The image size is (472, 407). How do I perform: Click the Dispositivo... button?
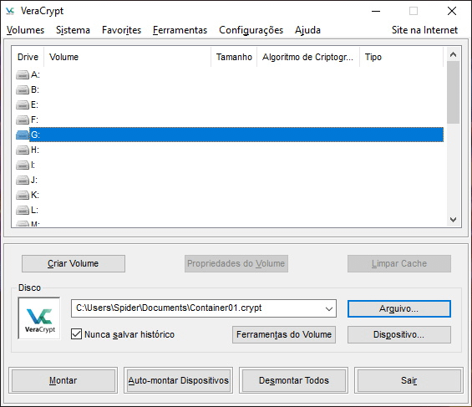pyautogui.click(x=399, y=334)
